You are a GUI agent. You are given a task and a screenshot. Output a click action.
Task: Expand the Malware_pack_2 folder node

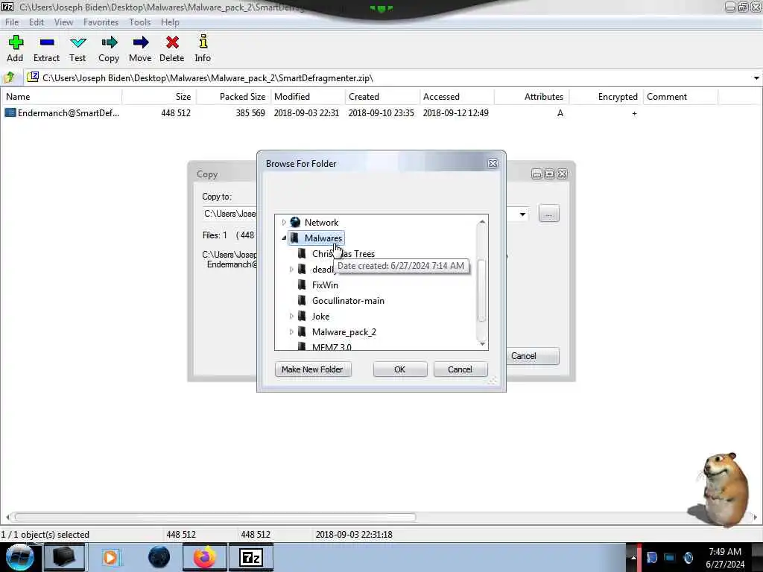tap(291, 331)
